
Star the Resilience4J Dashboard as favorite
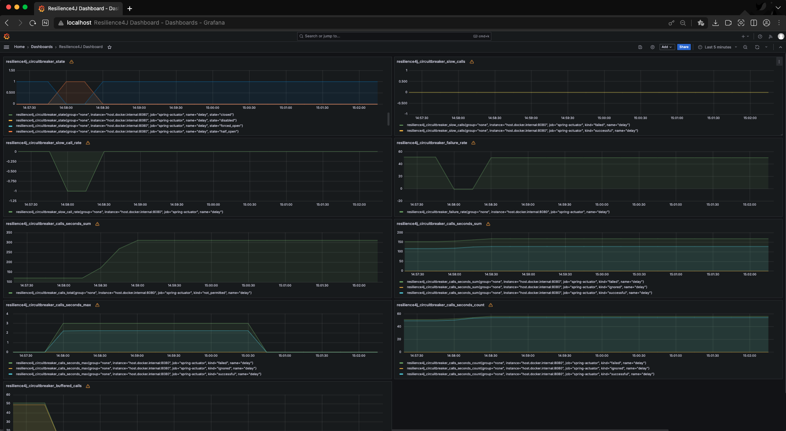click(110, 47)
